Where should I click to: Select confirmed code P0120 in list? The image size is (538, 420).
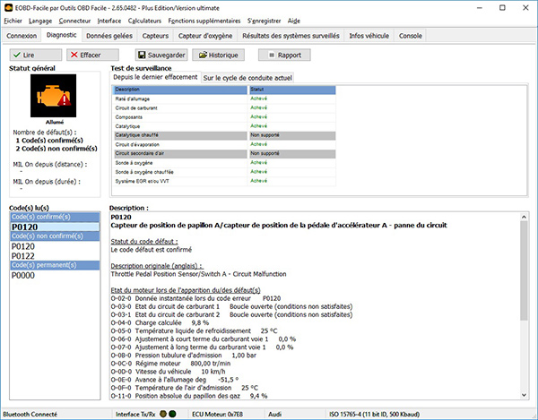point(55,227)
